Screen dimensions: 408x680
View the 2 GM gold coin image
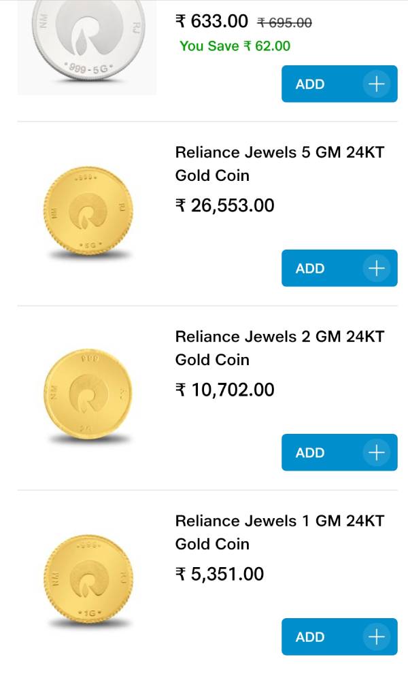(88, 396)
